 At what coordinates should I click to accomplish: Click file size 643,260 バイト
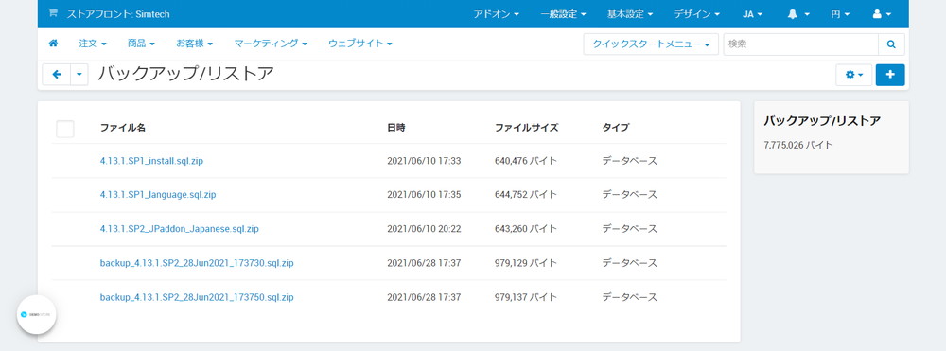click(525, 229)
